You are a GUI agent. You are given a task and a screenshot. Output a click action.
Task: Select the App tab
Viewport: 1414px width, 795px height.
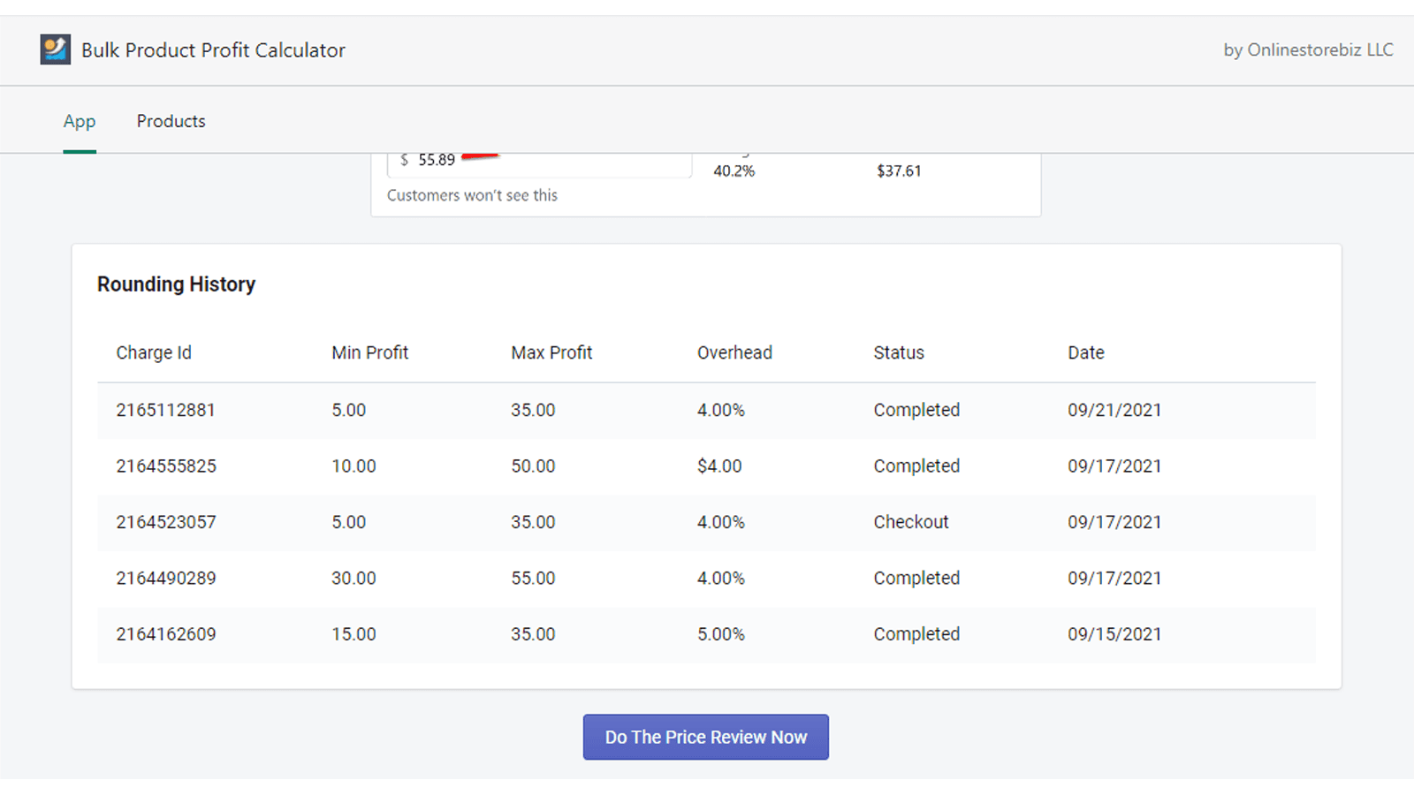point(80,121)
